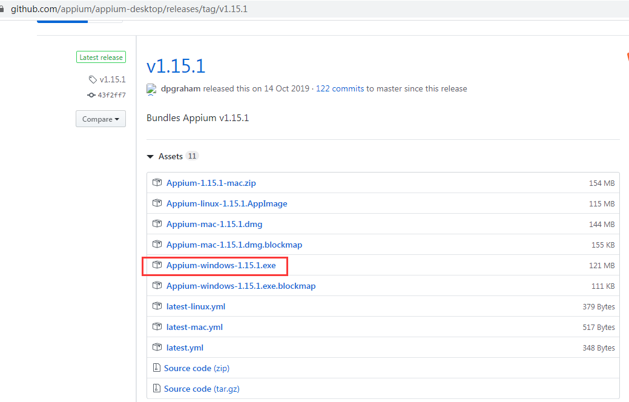Collapse the Assets section triangle
This screenshot has height=402, width=629.
coord(150,156)
